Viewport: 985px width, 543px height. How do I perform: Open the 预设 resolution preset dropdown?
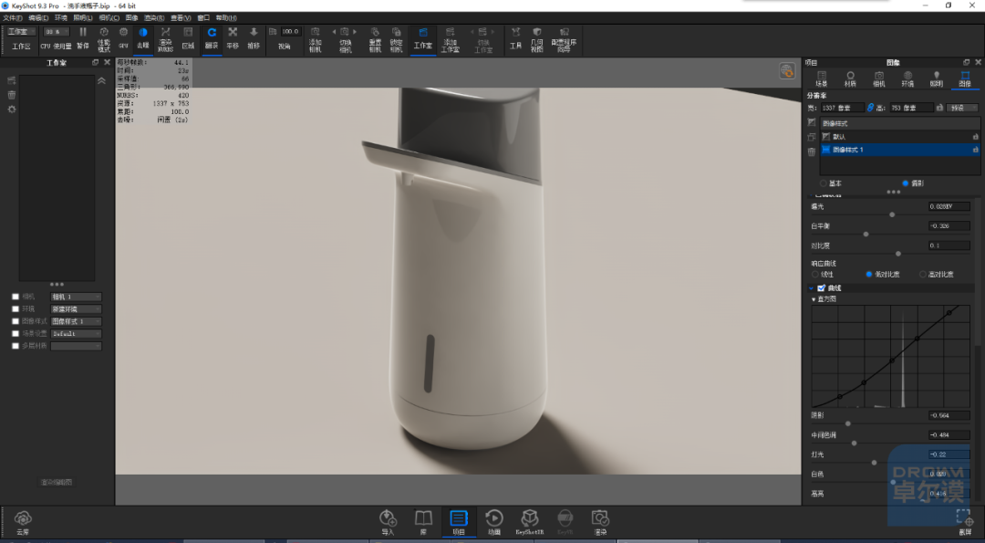[x=962, y=108]
